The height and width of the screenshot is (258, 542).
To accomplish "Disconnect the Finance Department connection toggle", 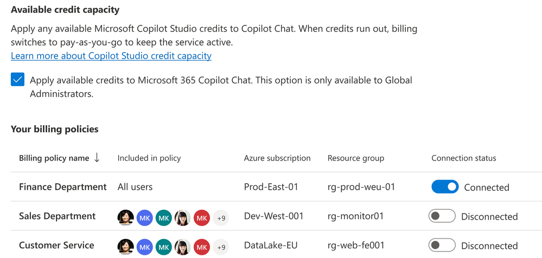I will pyautogui.click(x=445, y=187).
